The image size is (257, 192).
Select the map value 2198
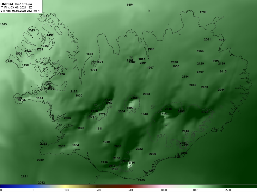click(x=104, y=162)
